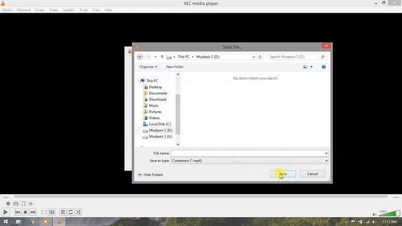402x226 pixels.
Task: Open dialog help icon
Action: coord(323,67)
